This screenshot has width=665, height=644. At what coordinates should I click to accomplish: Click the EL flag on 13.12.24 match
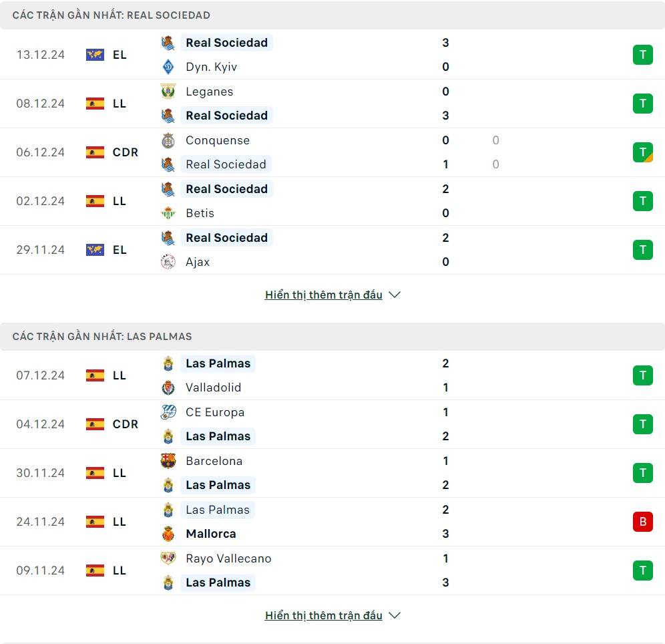coord(95,55)
